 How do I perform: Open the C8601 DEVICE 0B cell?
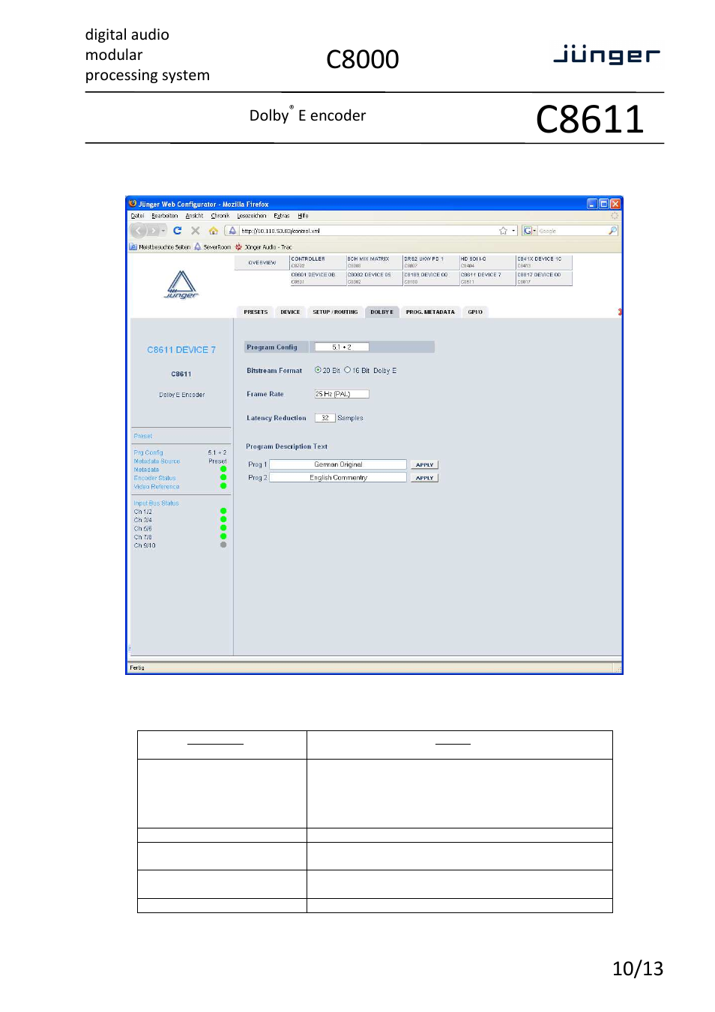click(x=318, y=278)
